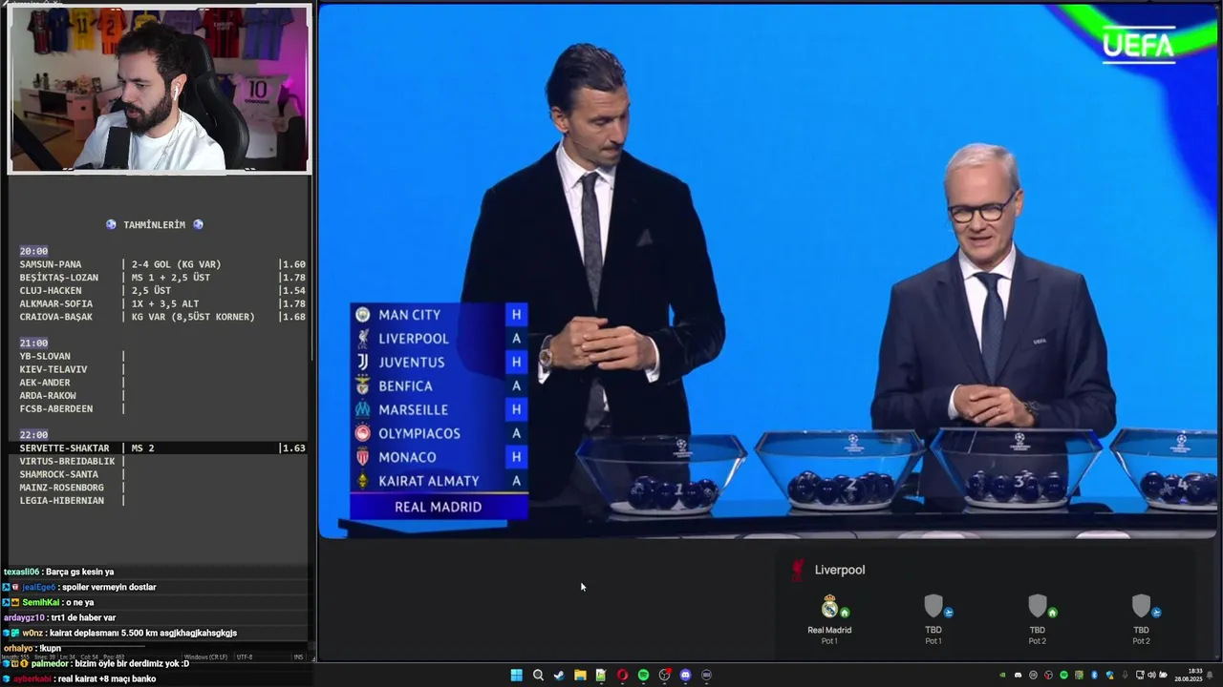Open Discord from the taskbar
The width and height of the screenshot is (1223, 687).
[x=685, y=675]
